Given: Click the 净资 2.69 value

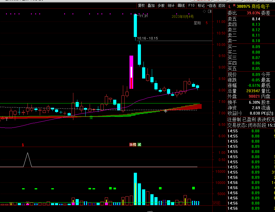Looking at the screenshot, I should tap(256, 108).
